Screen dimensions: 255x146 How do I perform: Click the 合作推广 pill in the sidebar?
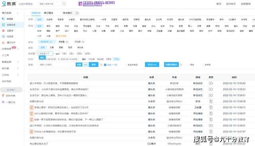11,90
